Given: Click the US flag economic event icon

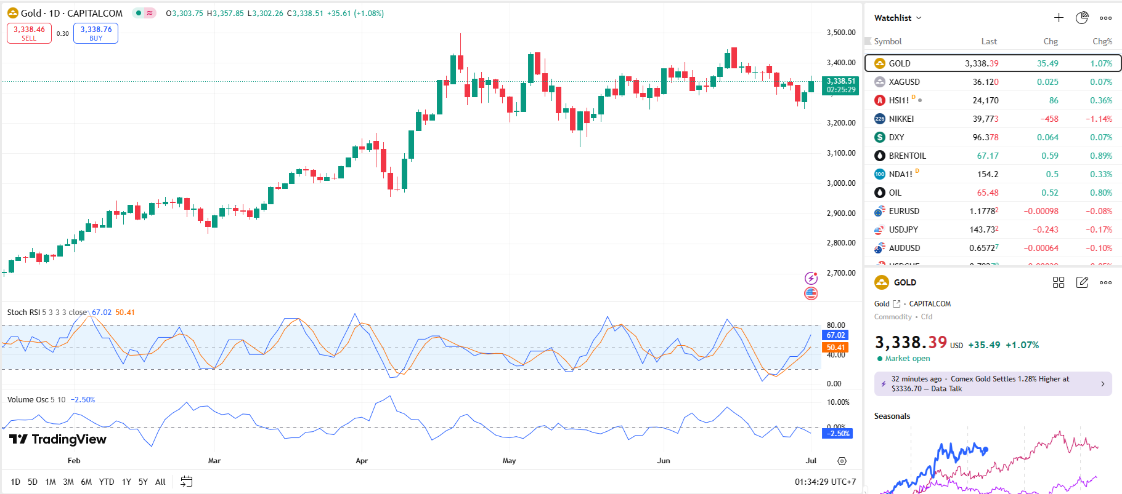Looking at the screenshot, I should (x=811, y=293).
